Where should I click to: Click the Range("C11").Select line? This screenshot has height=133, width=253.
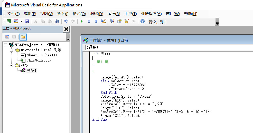[x=120, y=116]
